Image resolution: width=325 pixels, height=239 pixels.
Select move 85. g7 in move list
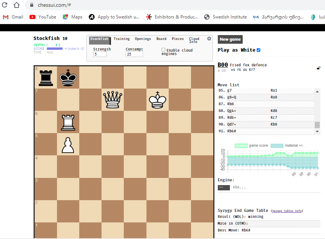pos(229,90)
